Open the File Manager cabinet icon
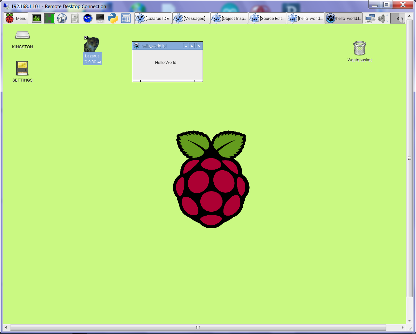416x334 pixels. tap(75, 18)
